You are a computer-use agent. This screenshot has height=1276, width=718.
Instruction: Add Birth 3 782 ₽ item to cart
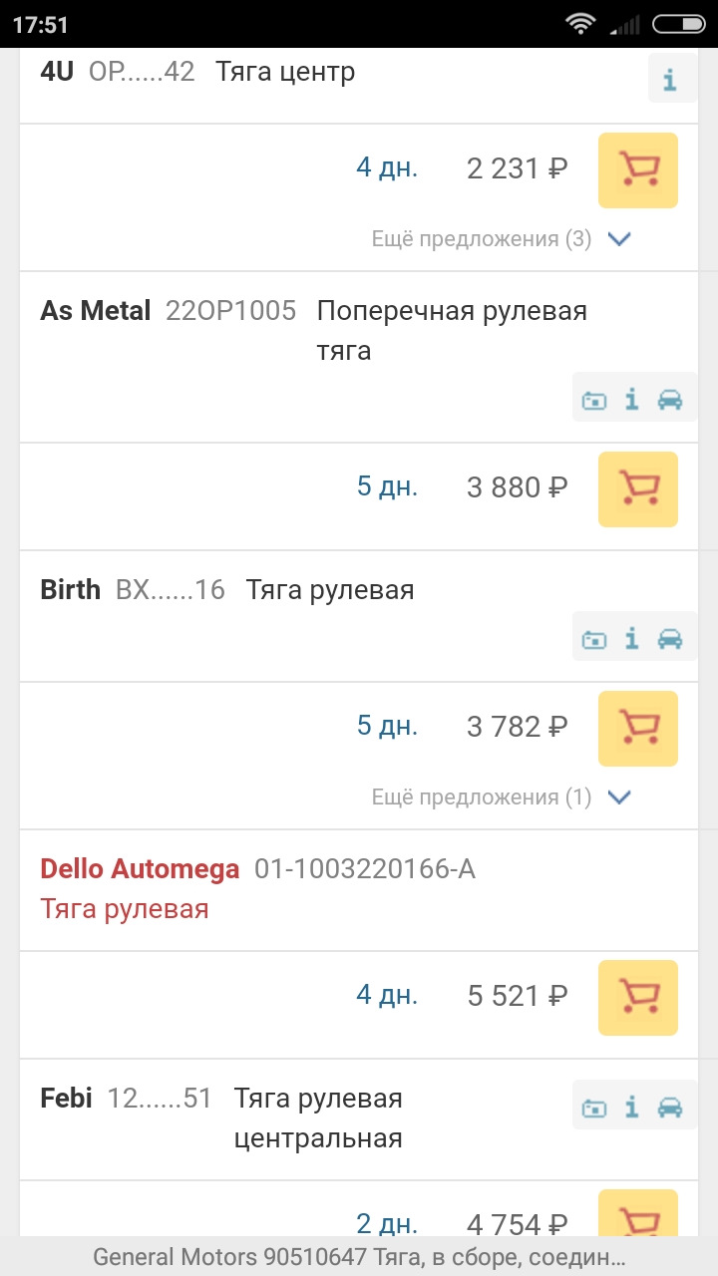637,728
